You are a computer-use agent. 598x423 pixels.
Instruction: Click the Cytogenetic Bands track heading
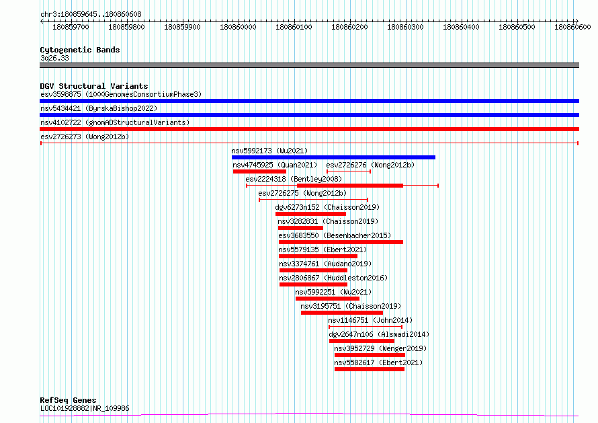click(x=80, y=50)
